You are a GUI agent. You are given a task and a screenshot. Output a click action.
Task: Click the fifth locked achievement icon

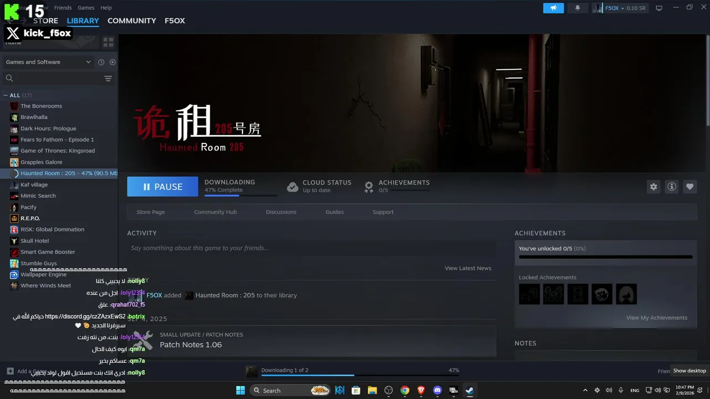(626, 294)
